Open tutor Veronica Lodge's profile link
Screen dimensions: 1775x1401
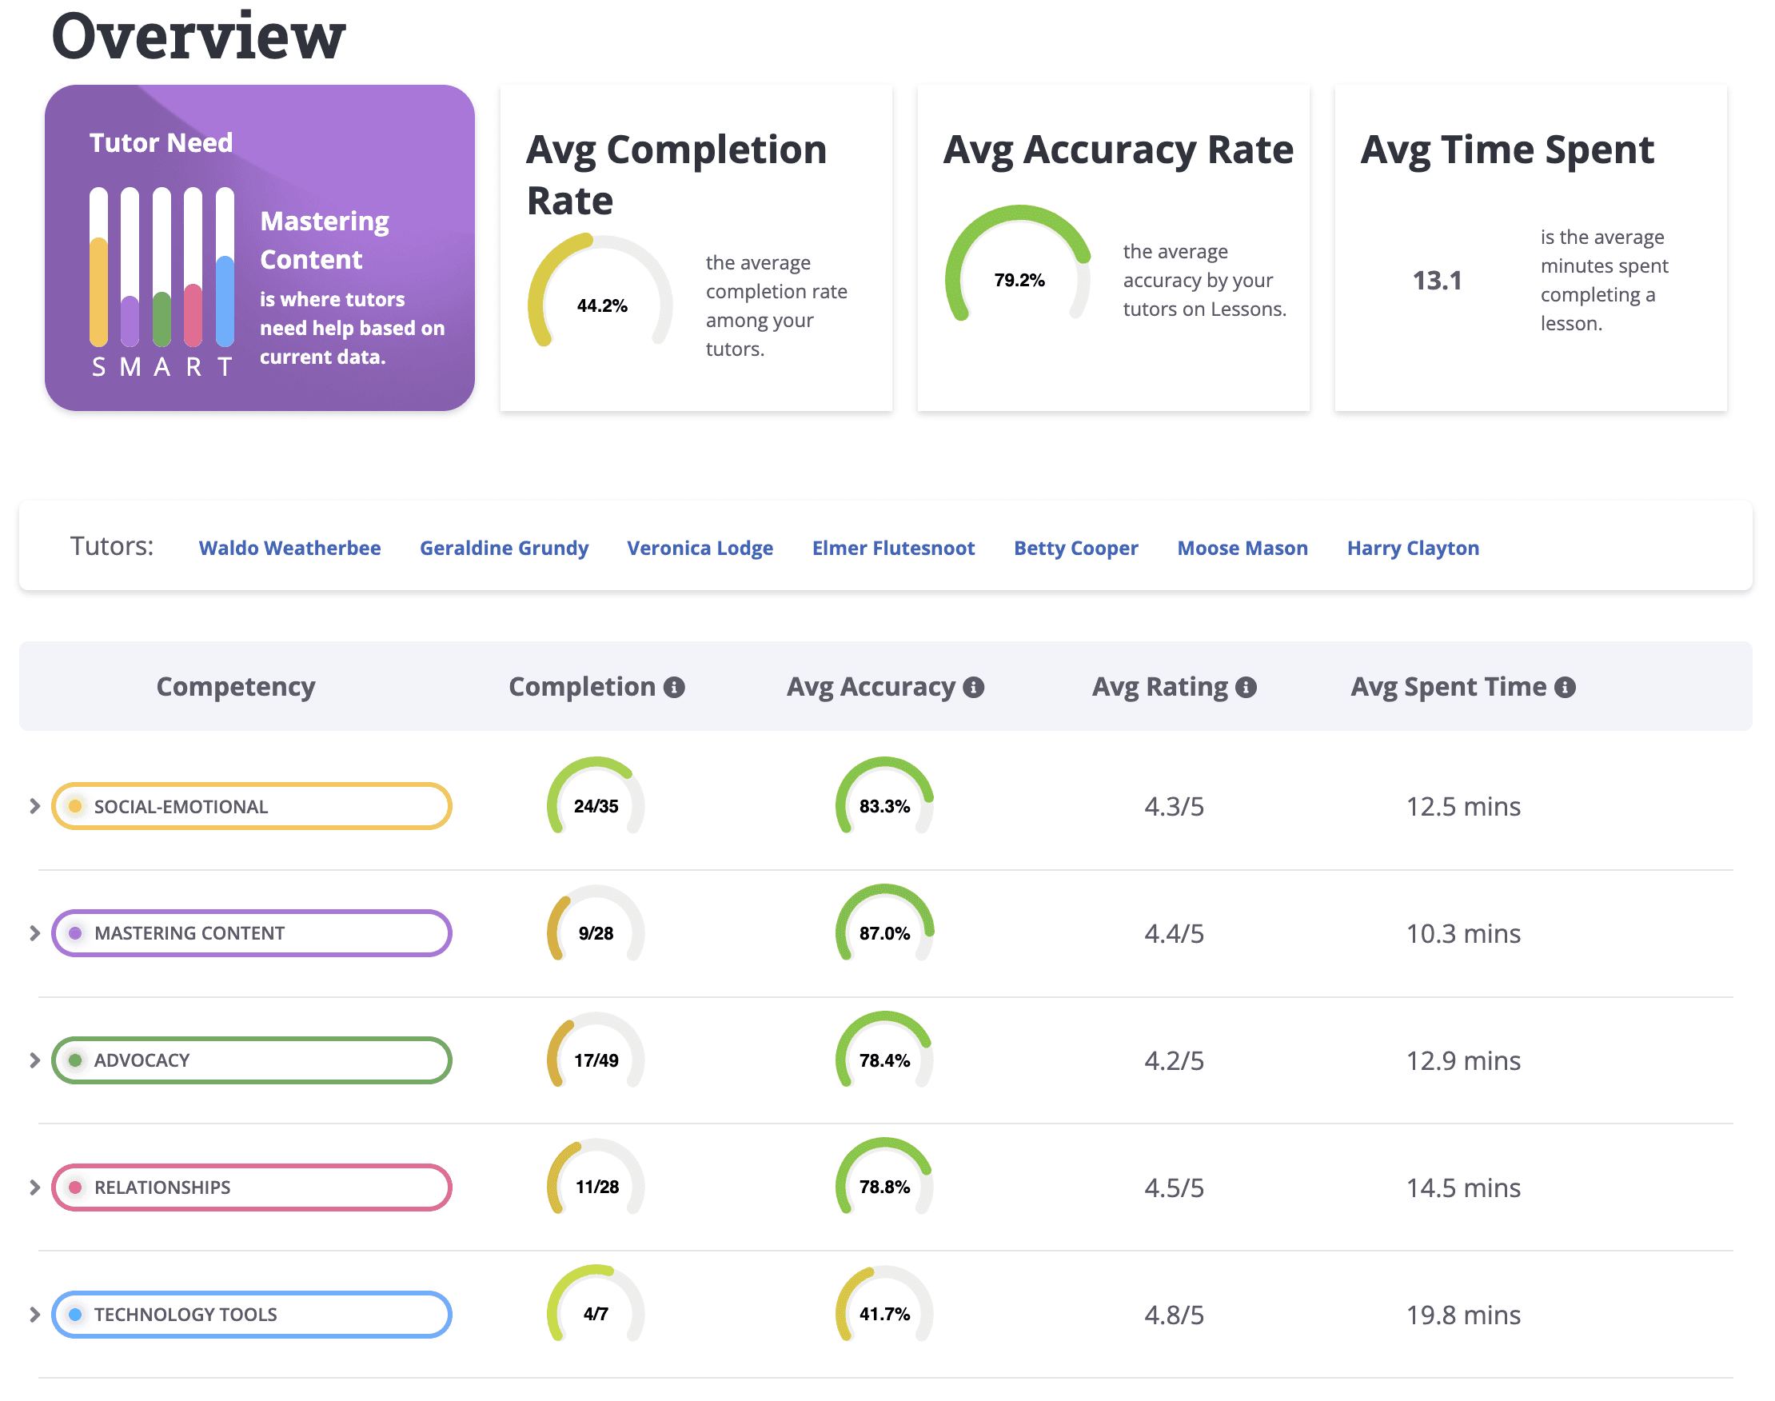coord(700,548)
